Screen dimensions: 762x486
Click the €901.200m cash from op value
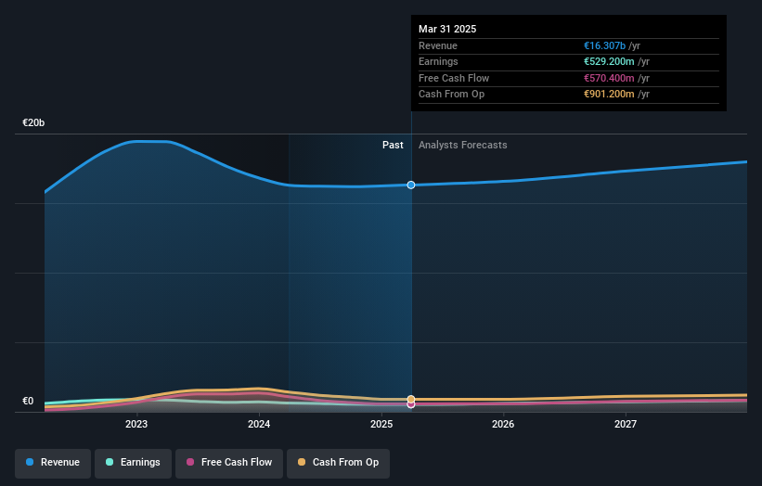click(x=609, y=95)
